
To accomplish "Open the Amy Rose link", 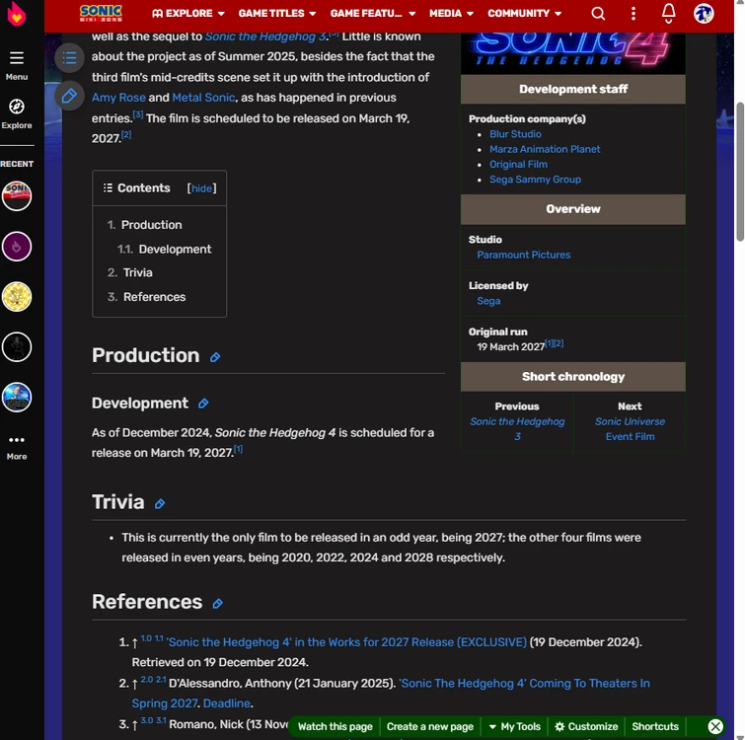I will tap(118, 98).
